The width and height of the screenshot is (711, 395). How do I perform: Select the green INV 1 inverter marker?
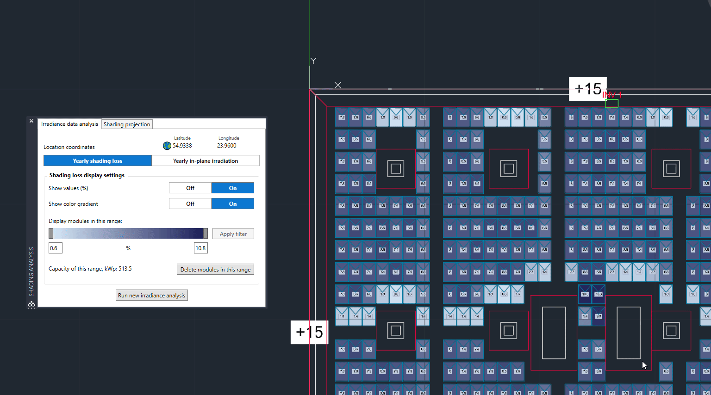[611, 103]
